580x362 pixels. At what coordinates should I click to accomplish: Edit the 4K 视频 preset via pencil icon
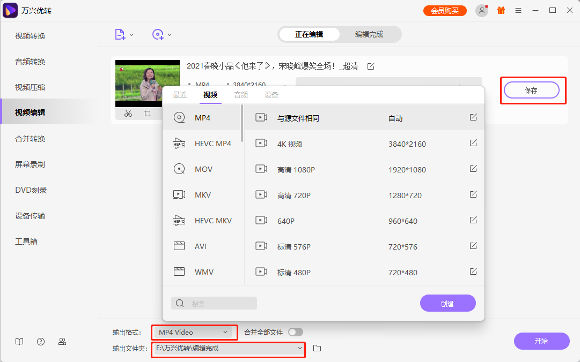(x=473, y=143)
